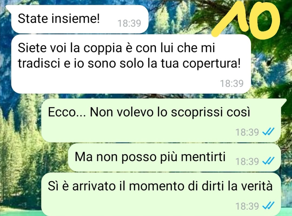
Task: Click the yellow handwritten "10" annotation
Action: pos(246,21)
